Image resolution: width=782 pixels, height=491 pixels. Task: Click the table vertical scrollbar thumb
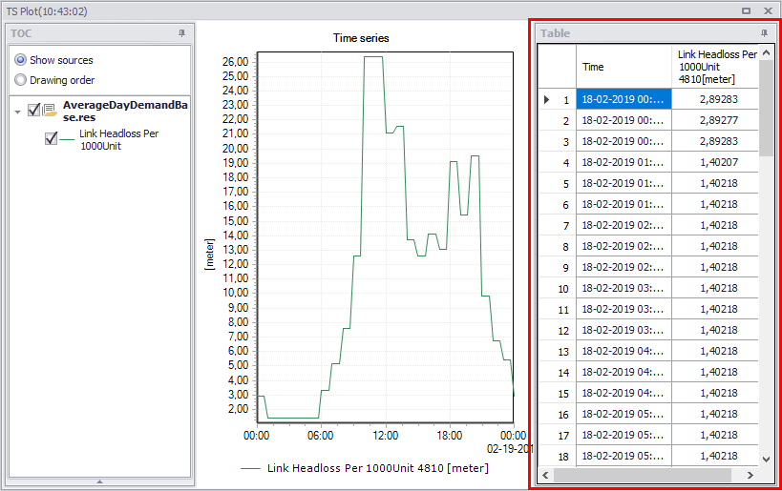pyautogui.click(x=767, y=108)
